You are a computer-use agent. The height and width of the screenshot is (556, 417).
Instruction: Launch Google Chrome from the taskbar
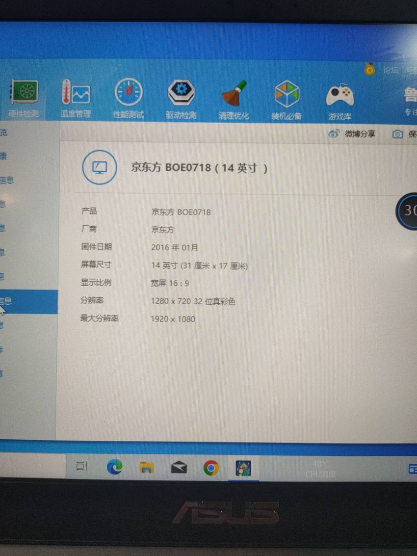click(211, 469)
